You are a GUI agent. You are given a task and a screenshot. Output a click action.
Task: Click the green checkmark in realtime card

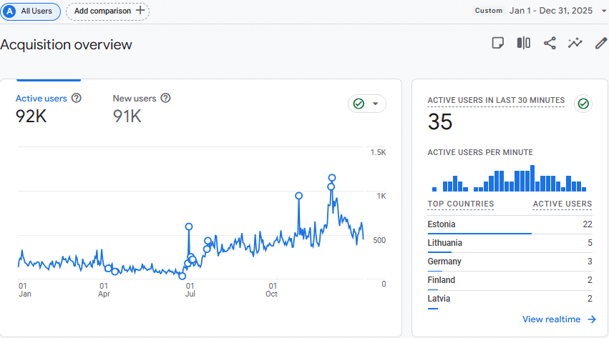[583, 104]
